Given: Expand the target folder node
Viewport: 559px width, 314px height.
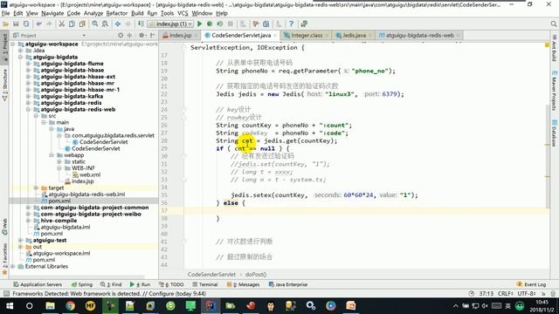Looking at the screenshot, I should pos(36,188).
